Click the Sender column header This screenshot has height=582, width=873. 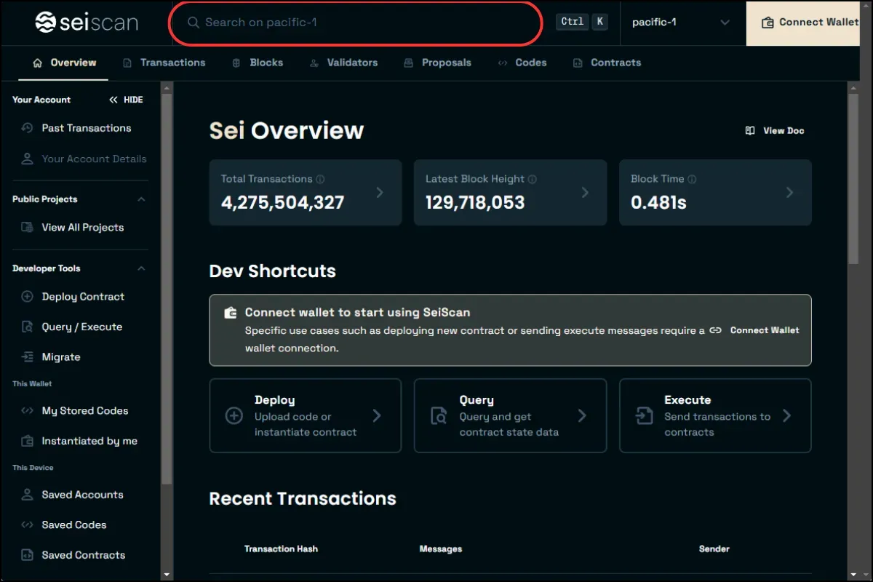[714, 549]
